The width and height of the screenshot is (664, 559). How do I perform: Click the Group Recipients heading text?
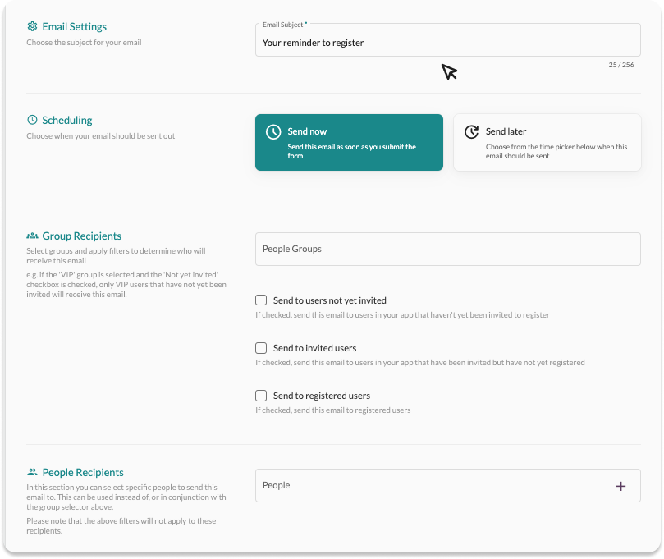tap(82, 236)
